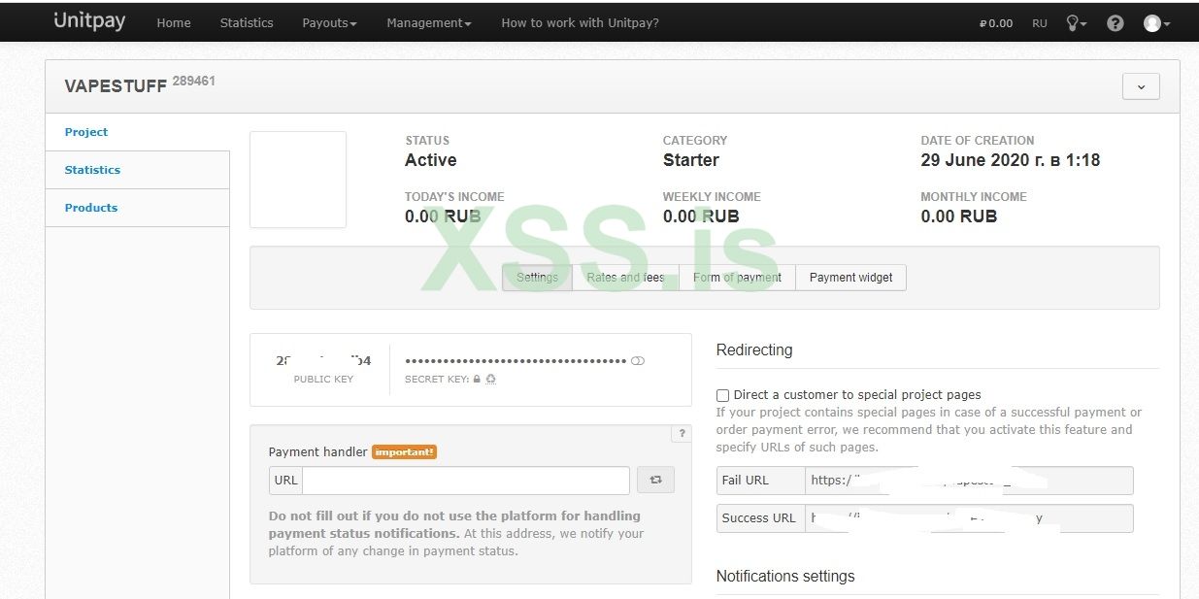
Task: Click the 0.00 ruble balance in navbar
Action: pos(996,23)
